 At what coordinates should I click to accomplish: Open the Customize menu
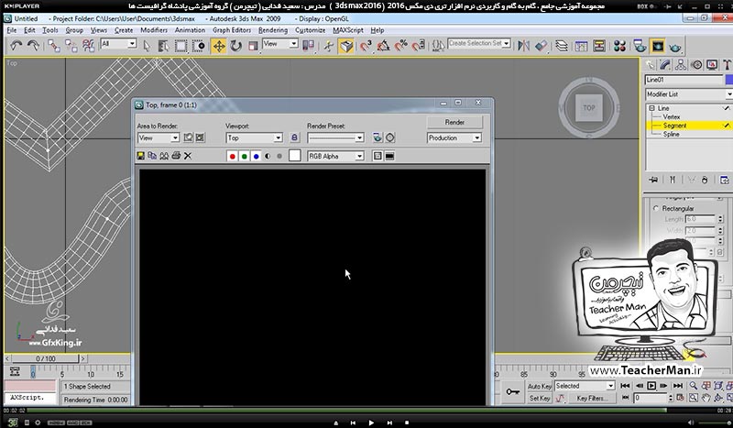click(310, 30)
